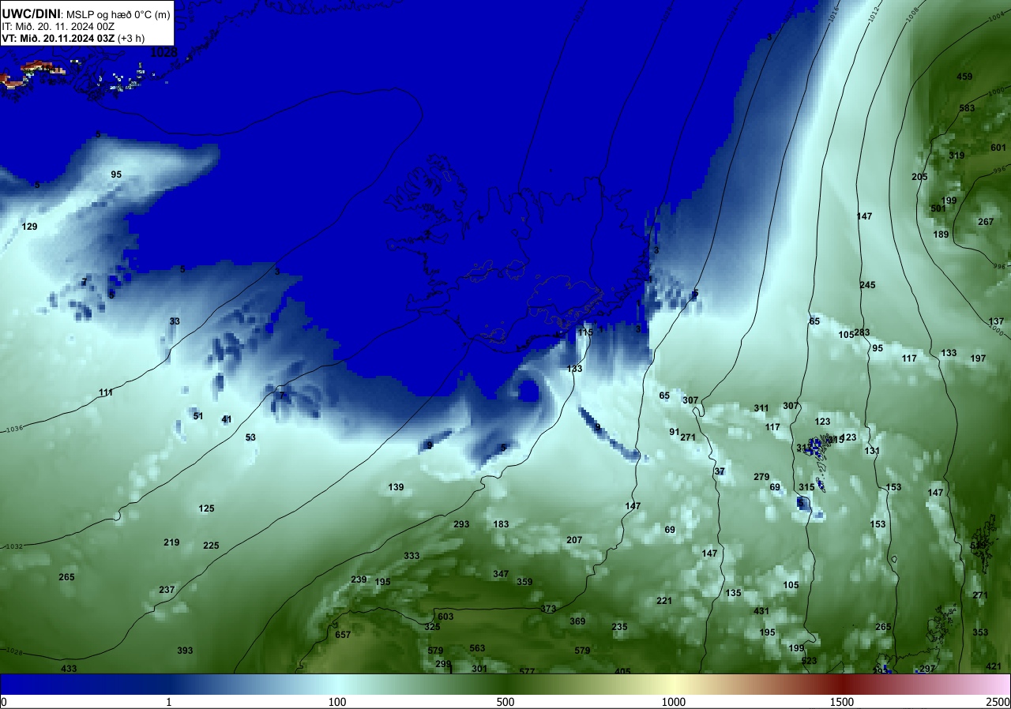Click the 1000 label on the color scale

pyautogui.click(x=674, y=702)
